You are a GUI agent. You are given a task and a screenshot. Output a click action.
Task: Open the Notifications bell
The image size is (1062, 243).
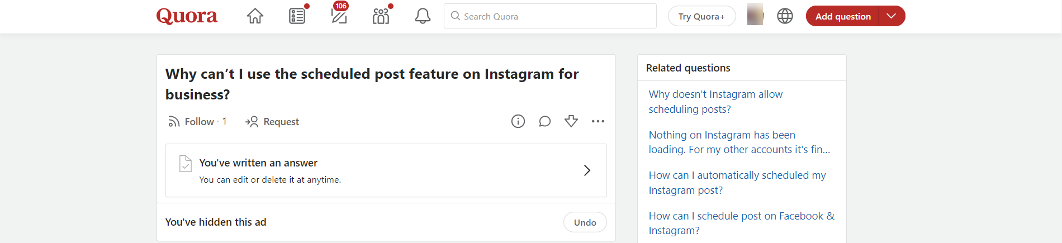[x=423, y=16]
